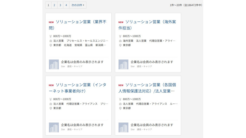The image size is (246, 138).
Task: Click company building thumbnail in 海外案件担当 card
Action: 123,64
